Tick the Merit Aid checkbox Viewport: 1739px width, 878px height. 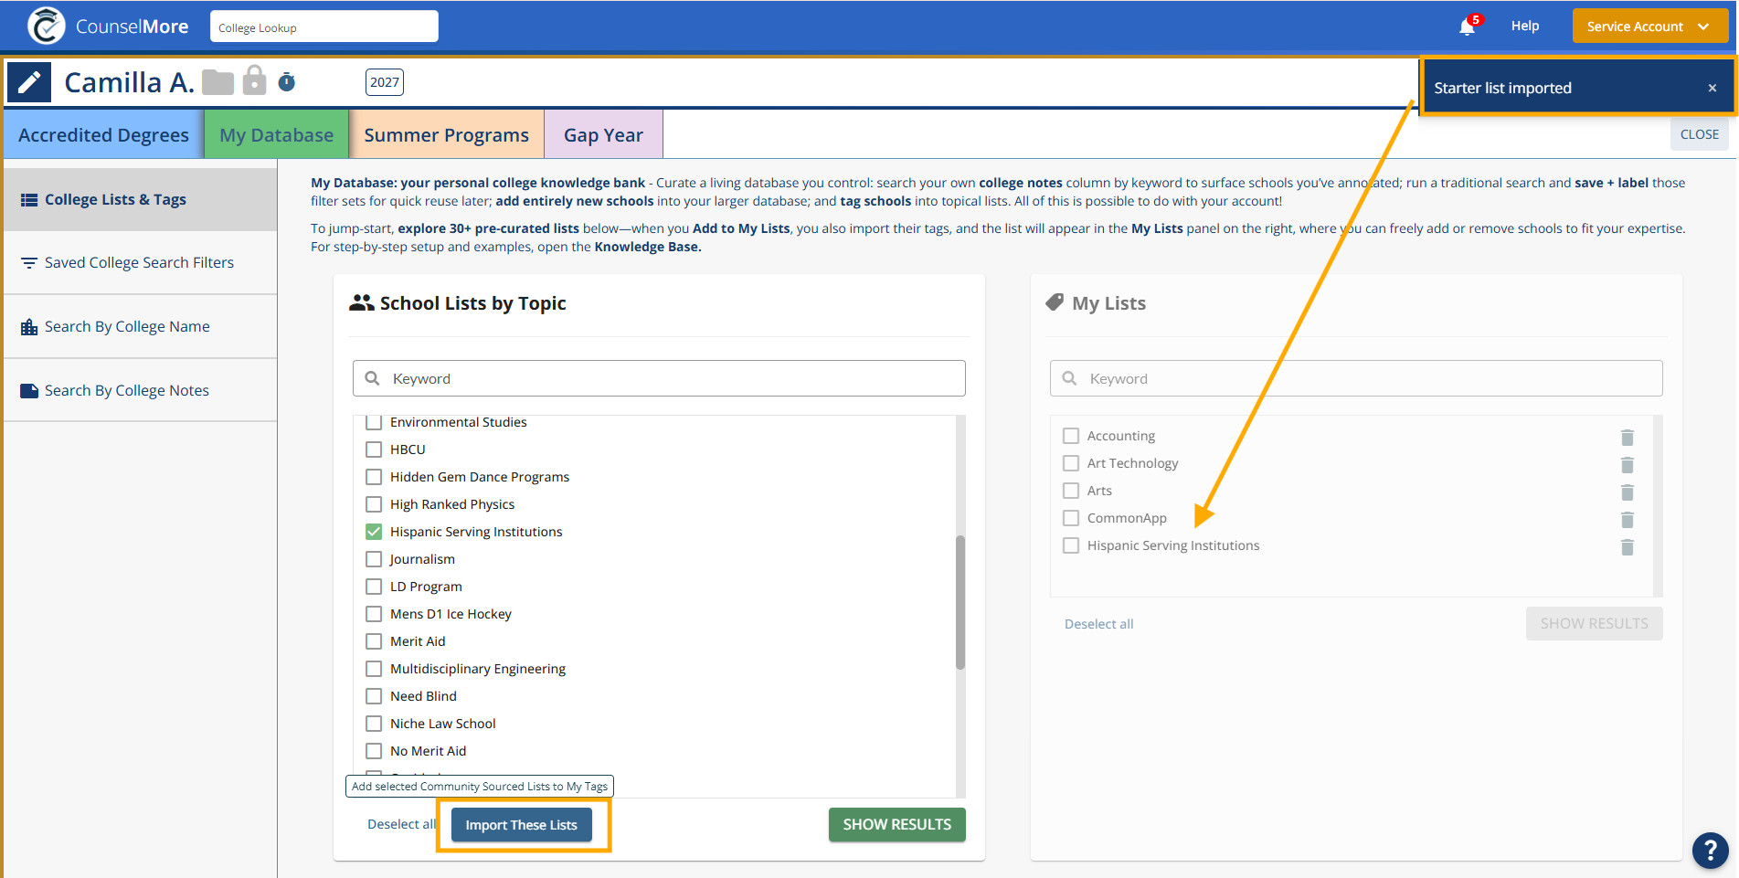click(x=374, y=641)
